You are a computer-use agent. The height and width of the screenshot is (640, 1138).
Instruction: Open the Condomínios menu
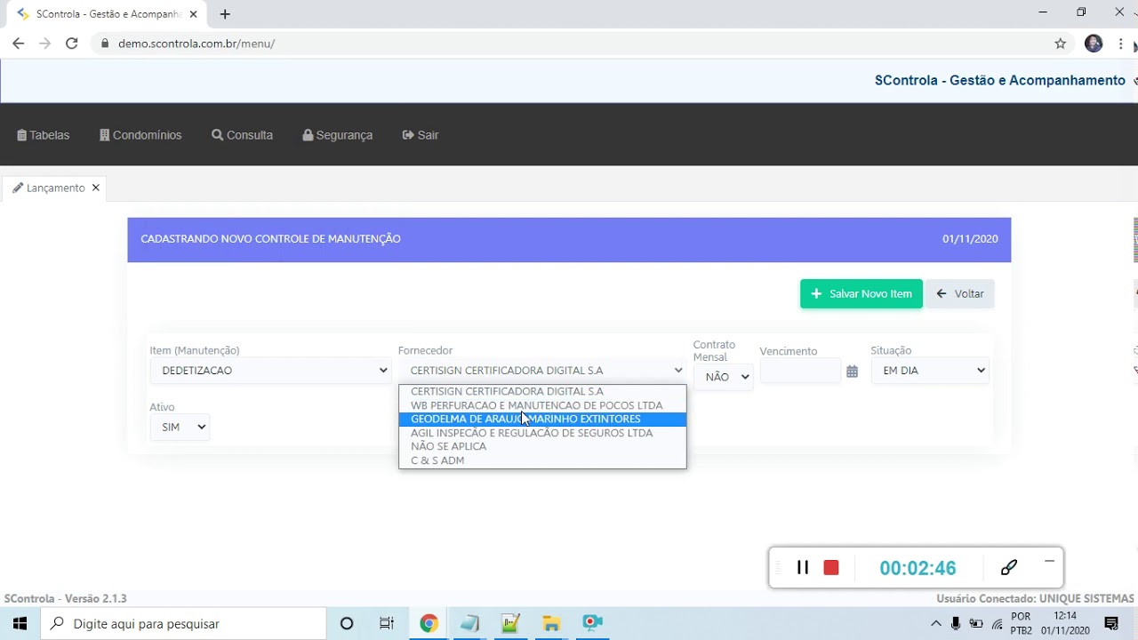[x=140, y=135]
